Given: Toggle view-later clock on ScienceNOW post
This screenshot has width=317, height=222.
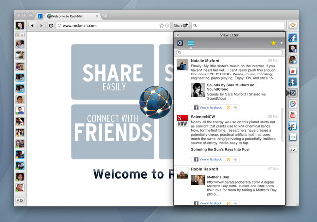Looking at the screenshot, I should point(229,159).
